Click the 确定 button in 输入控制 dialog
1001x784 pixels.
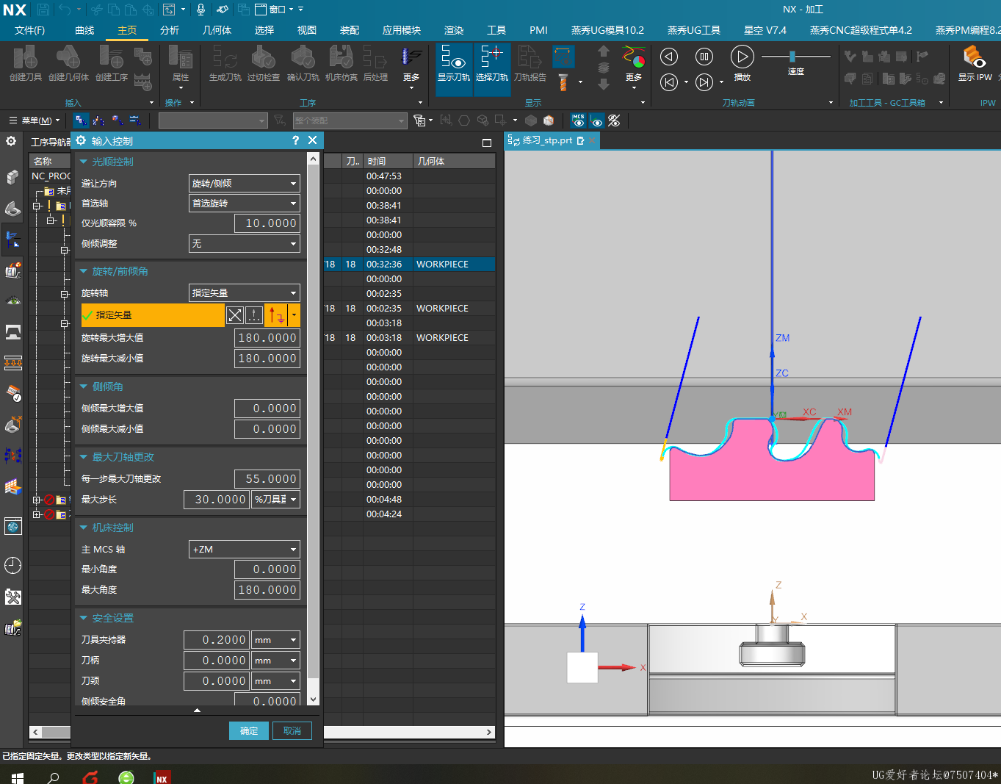click(249, 730)
